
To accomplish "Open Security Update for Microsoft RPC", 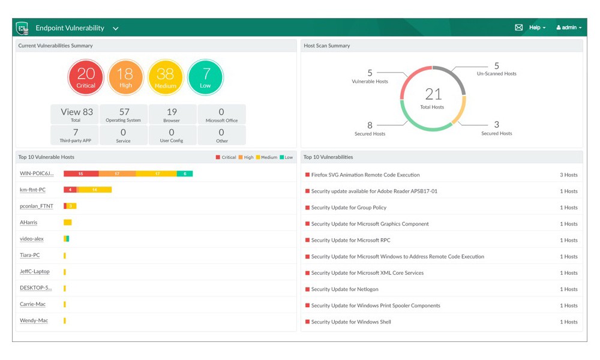I will click(350, 240).
